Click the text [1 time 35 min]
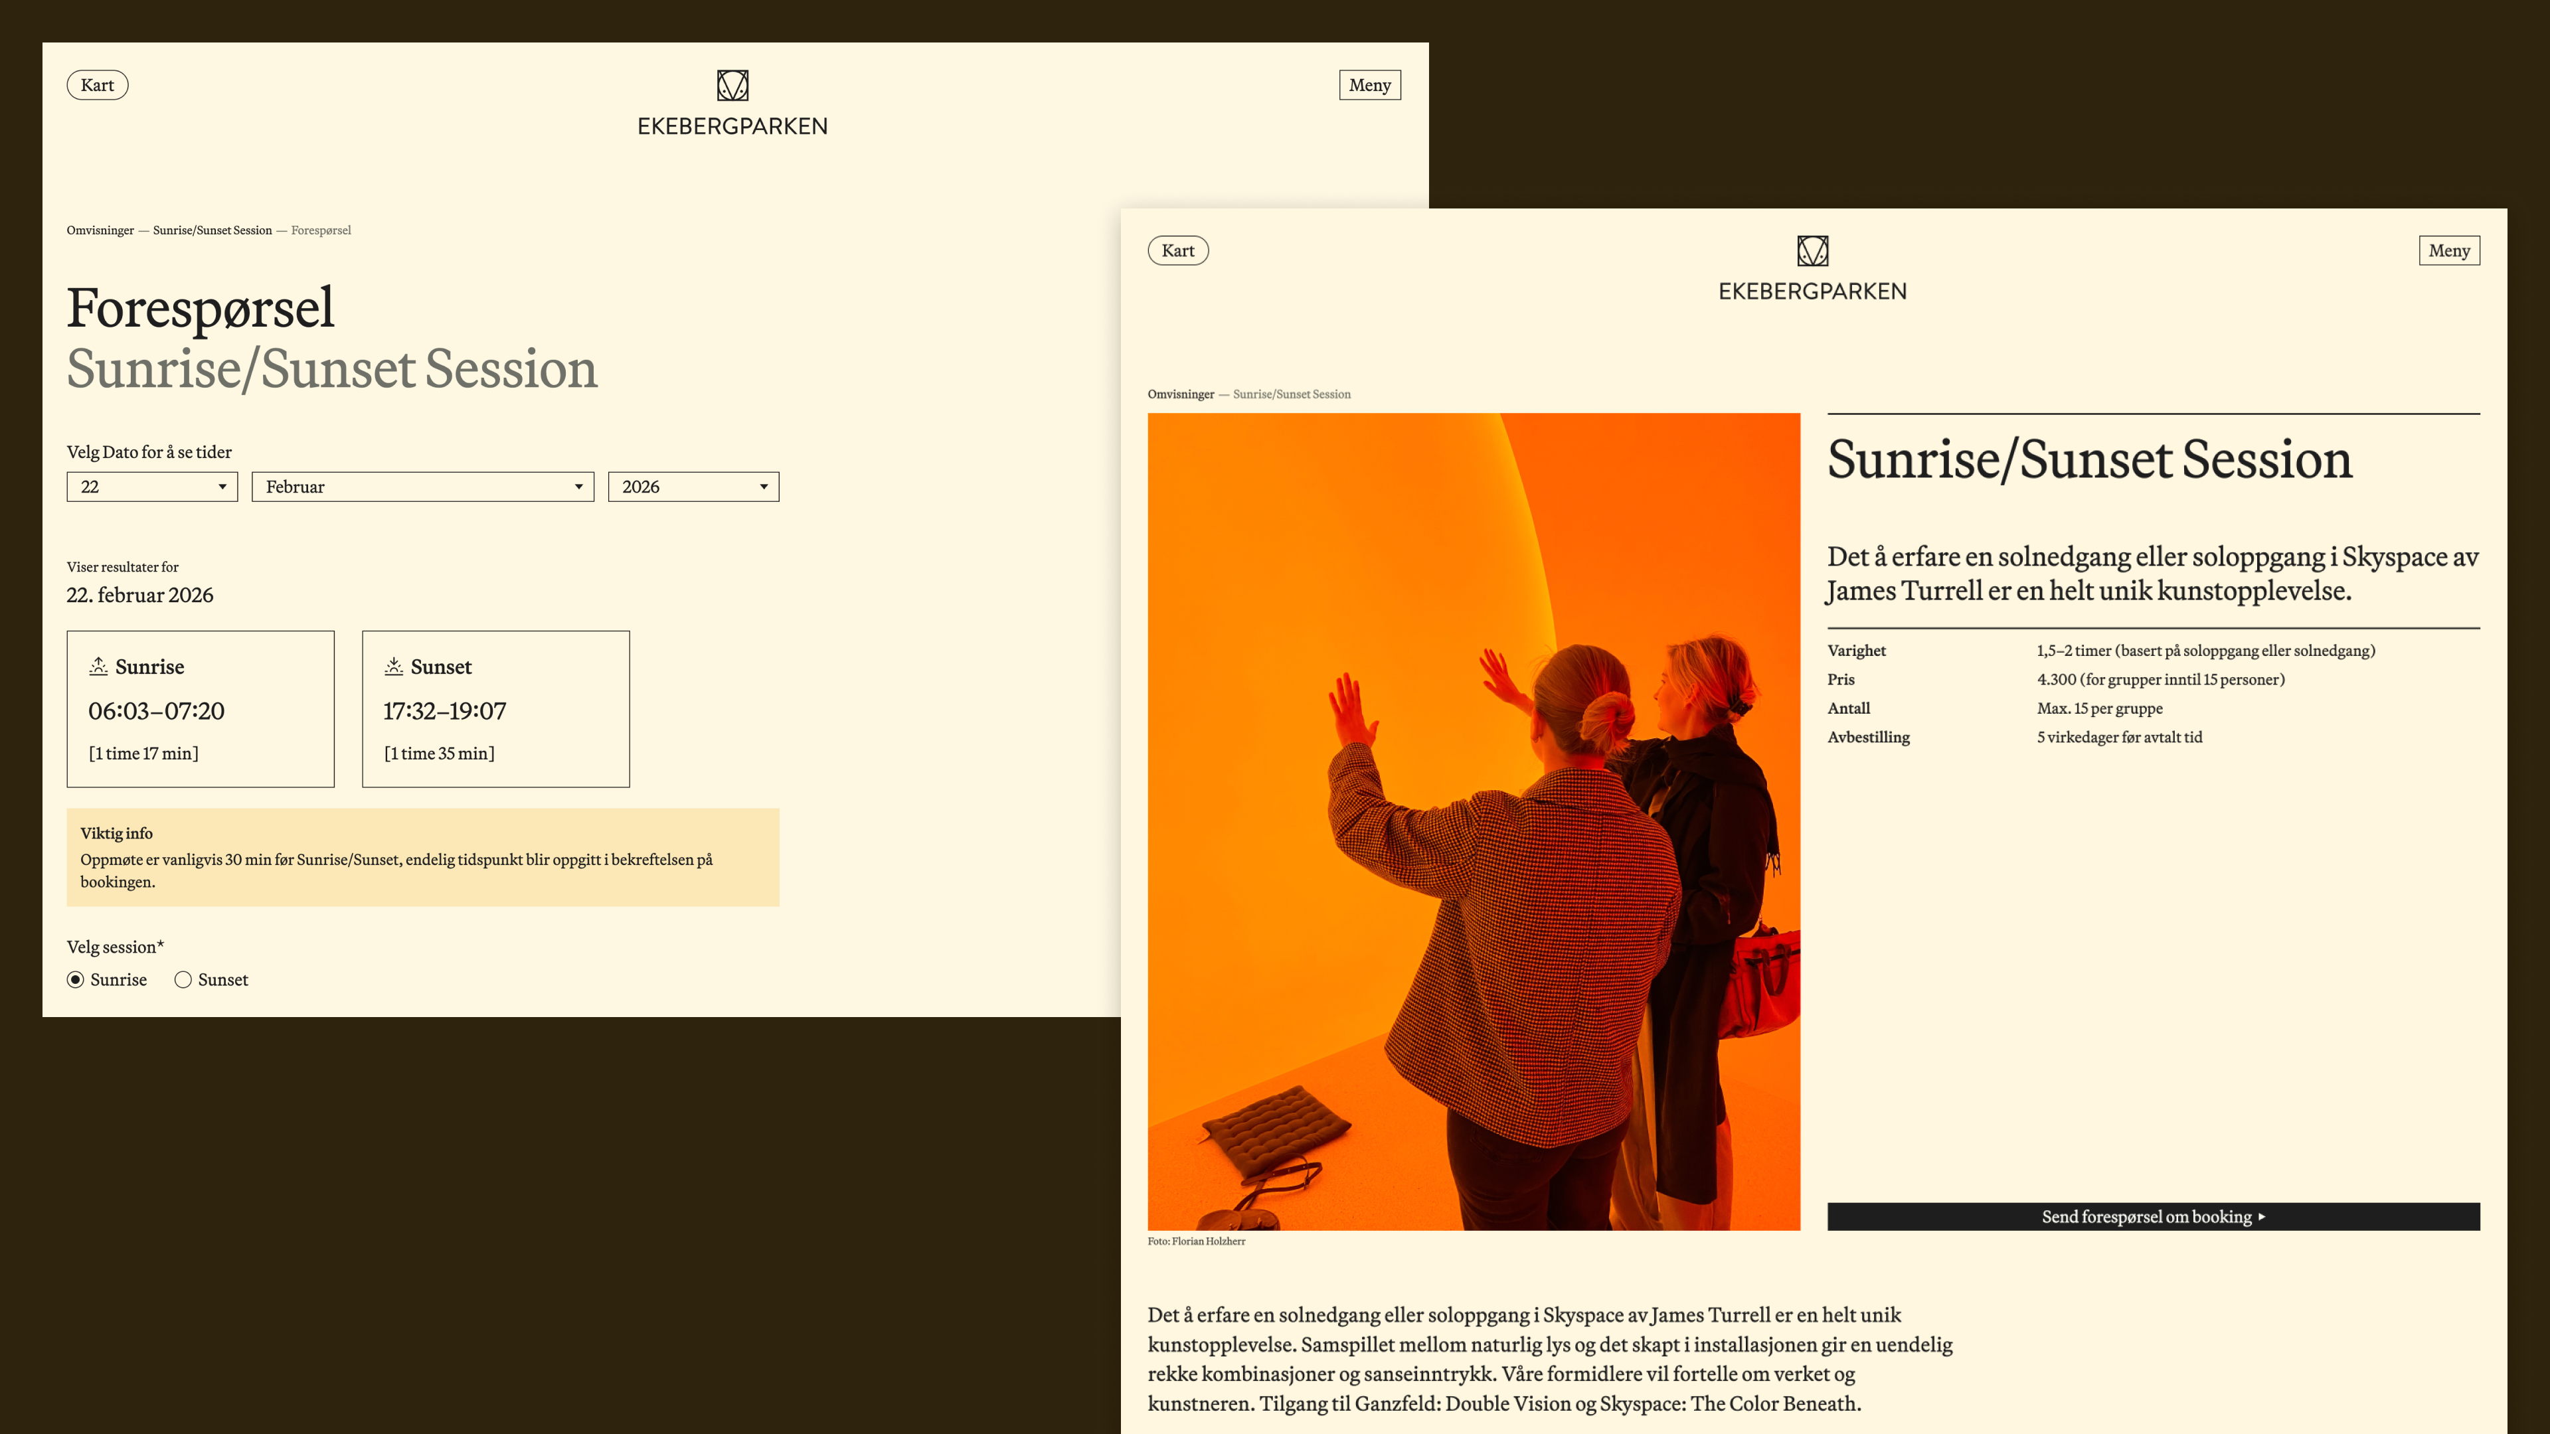 pyautogui.click(x=438, y=753)
